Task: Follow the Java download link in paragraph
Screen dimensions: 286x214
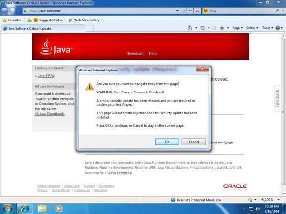Action: tap(120, 173)
